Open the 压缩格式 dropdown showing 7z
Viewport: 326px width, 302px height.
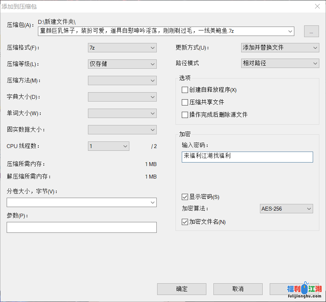point(122,48)
